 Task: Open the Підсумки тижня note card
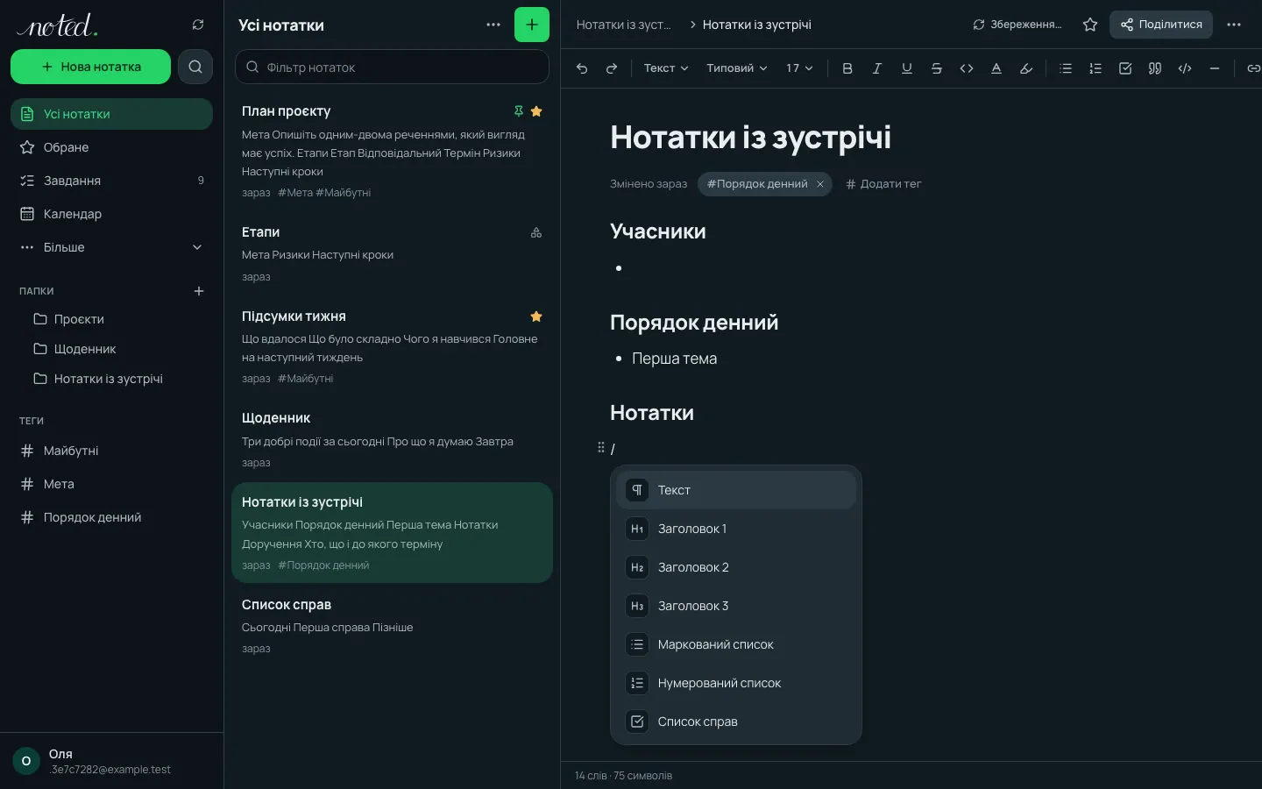[392, 347]
